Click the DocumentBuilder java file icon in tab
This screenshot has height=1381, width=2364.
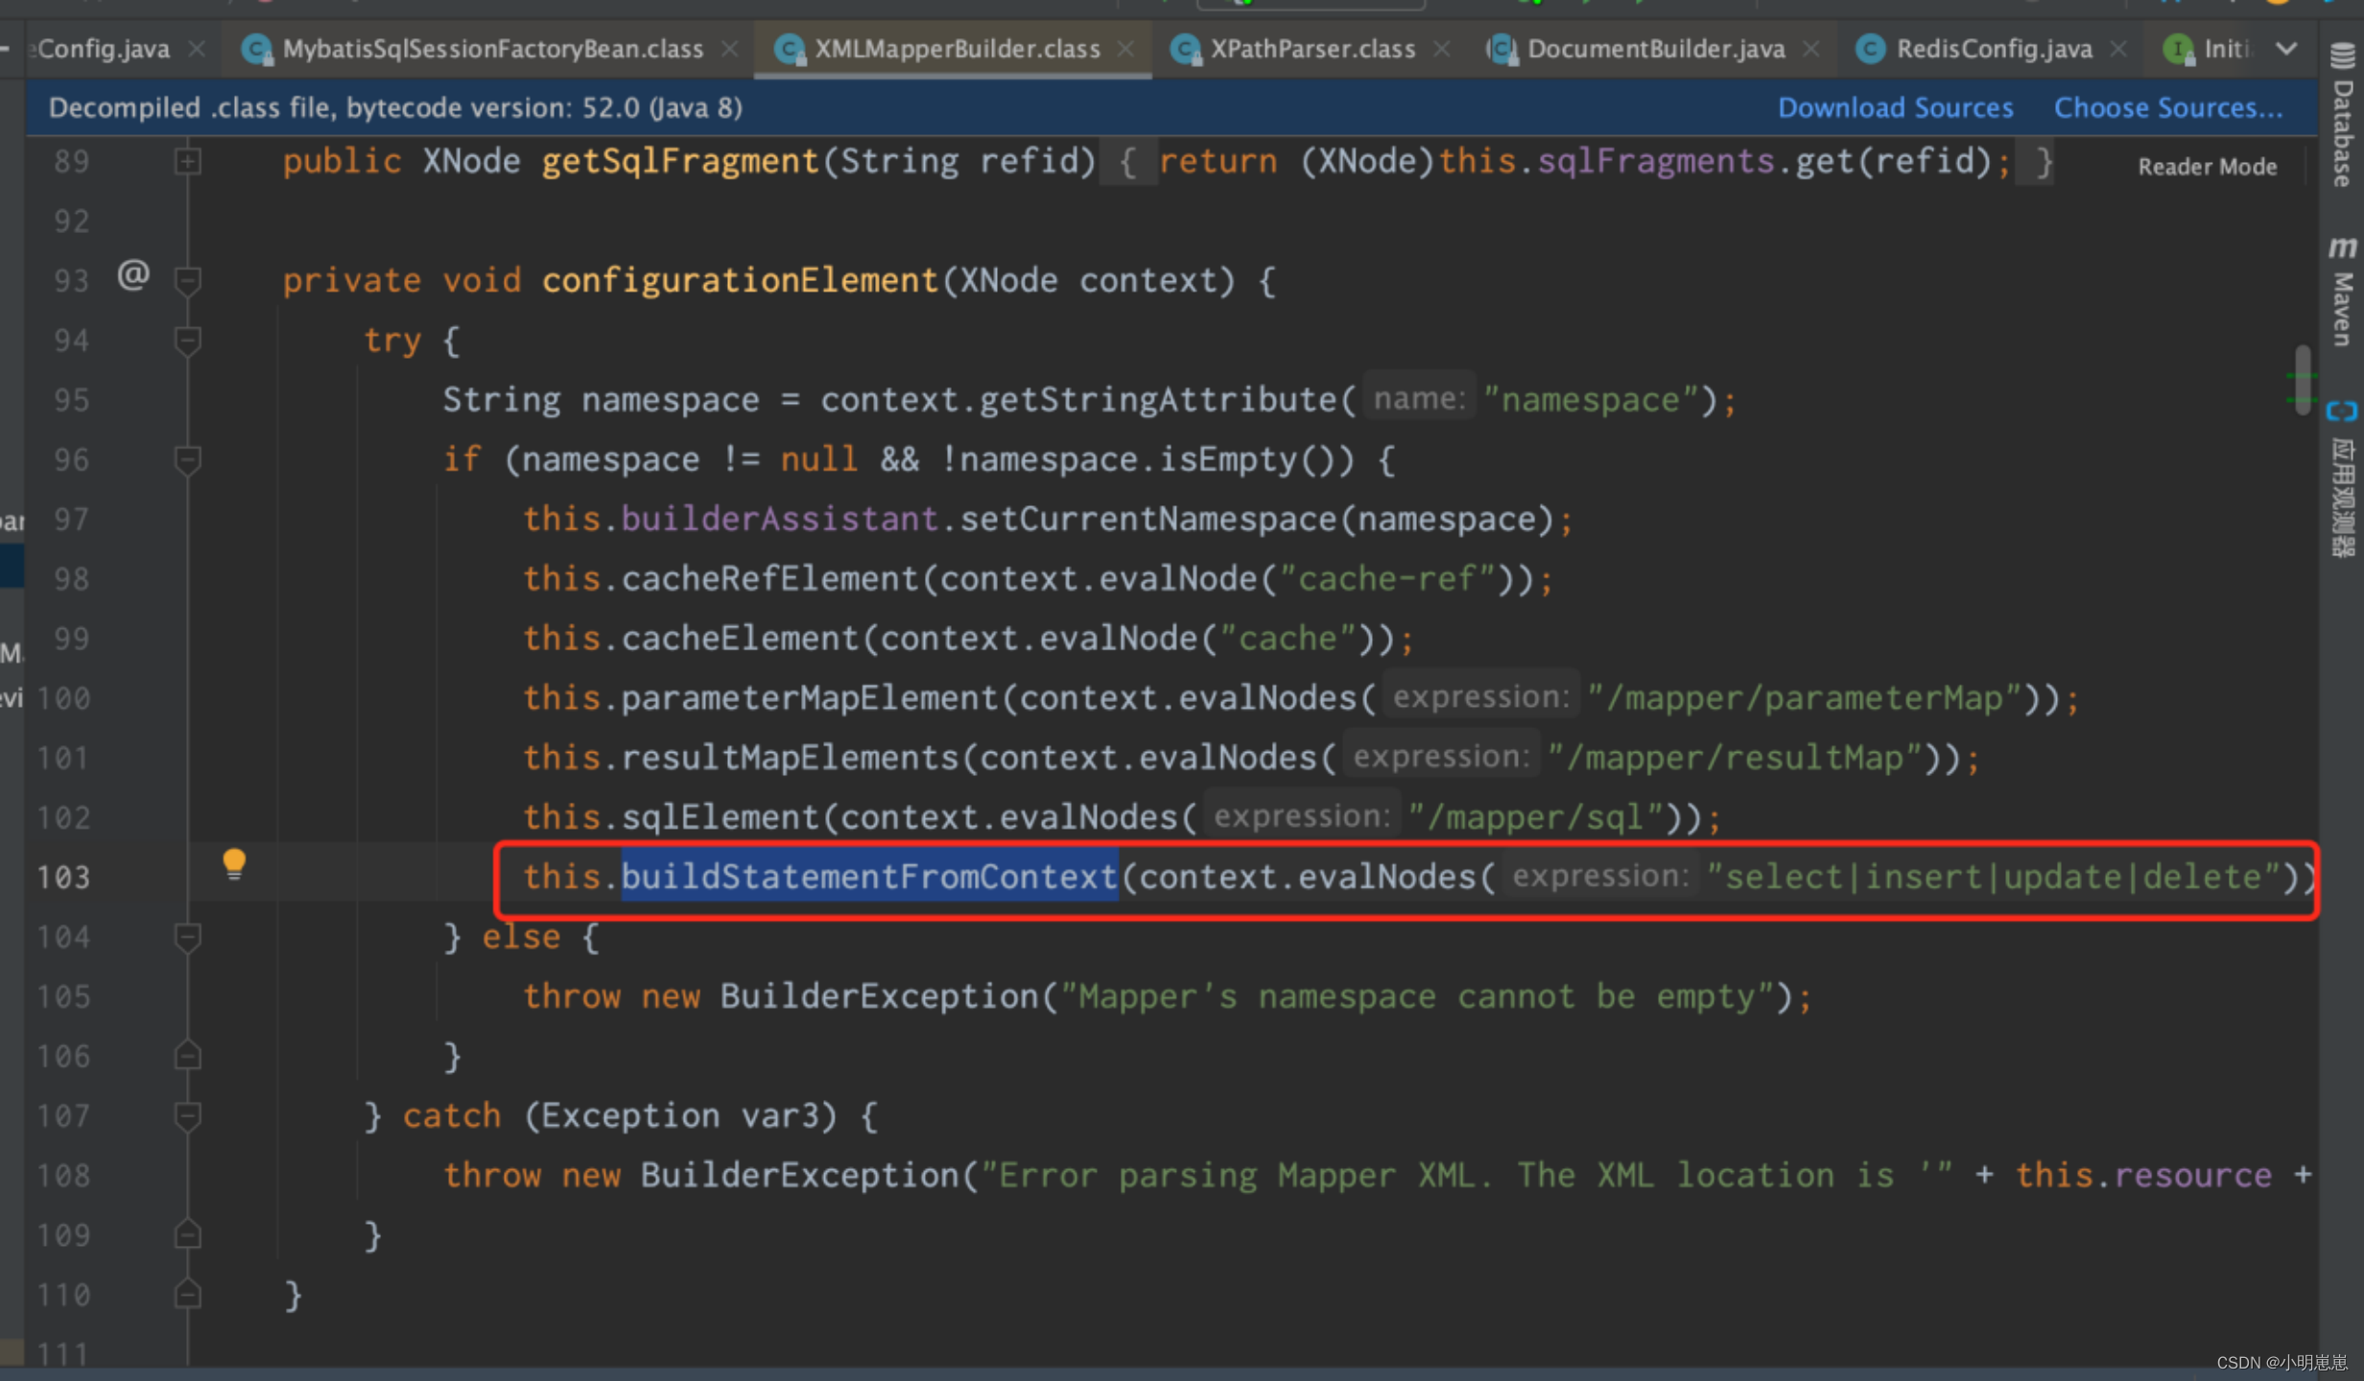[x=1501, y=49]
